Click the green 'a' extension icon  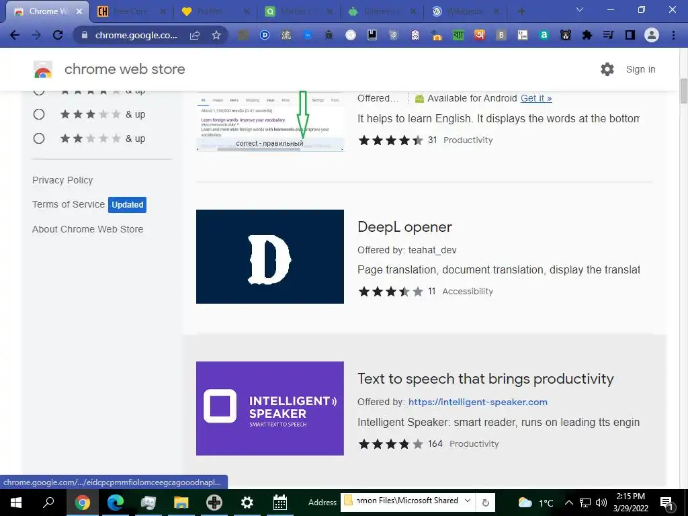click(544, 35)
